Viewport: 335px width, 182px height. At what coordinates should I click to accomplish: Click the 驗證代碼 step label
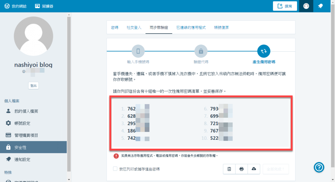click(x=201, y=62)
